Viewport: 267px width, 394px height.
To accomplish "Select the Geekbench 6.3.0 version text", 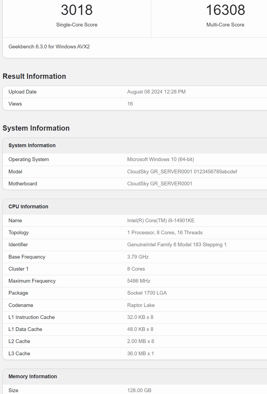I will point(49,47).
